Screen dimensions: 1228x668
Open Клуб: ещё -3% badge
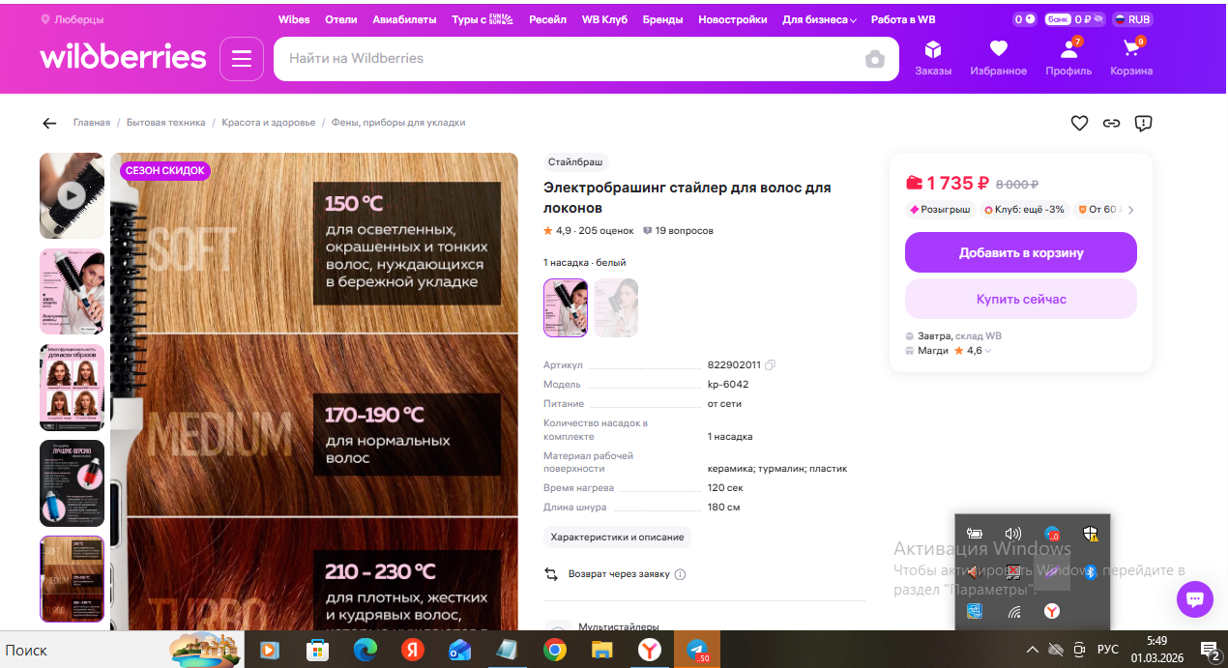click(x=1024, y=210)
